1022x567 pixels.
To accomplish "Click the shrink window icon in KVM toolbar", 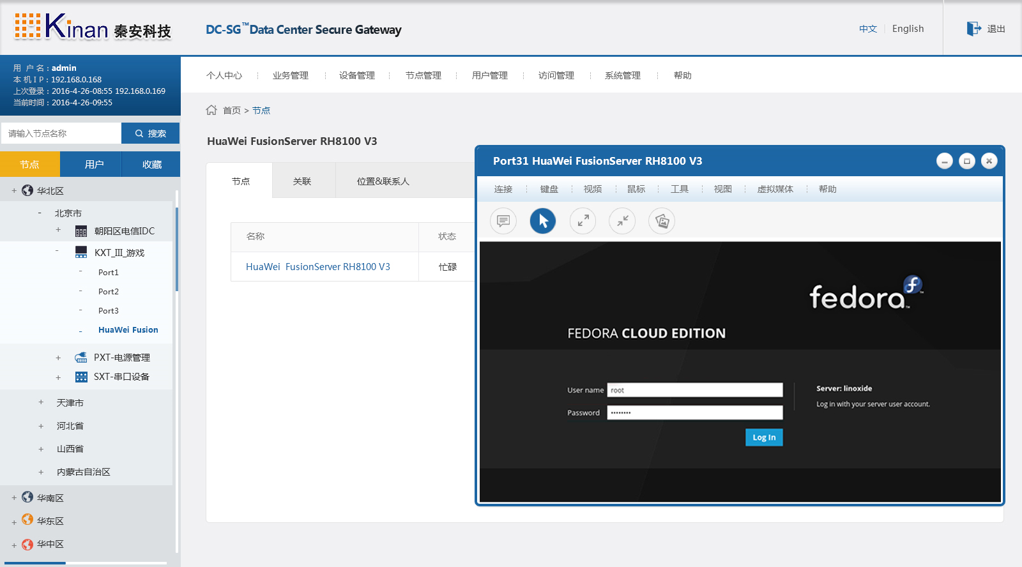I will [622, 221].
